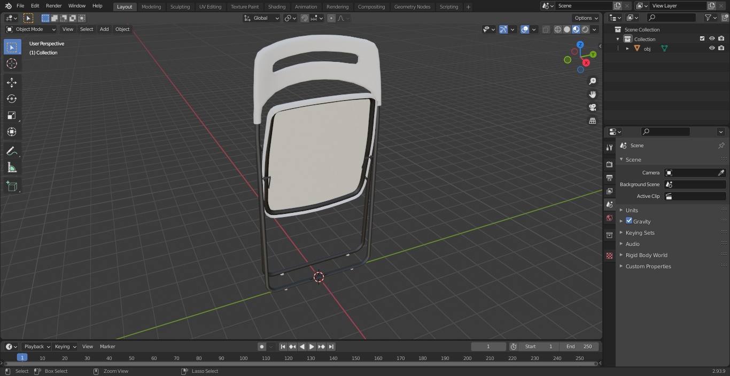Click the play animation button

(x=312, y=347)
